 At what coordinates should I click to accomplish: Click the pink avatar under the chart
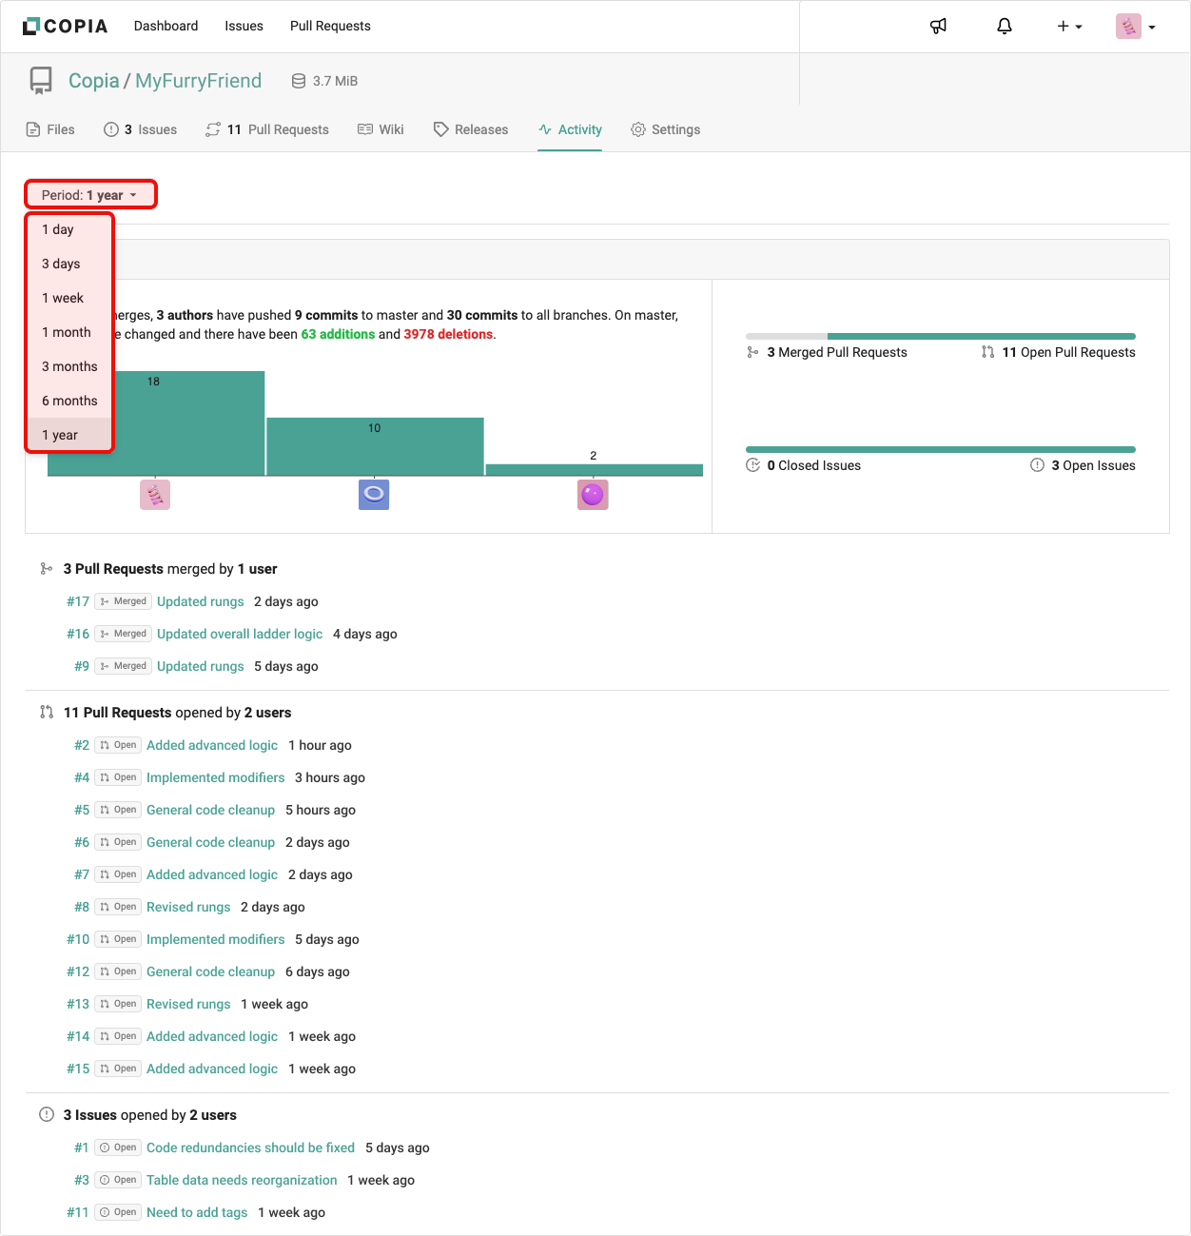(155, 495)
